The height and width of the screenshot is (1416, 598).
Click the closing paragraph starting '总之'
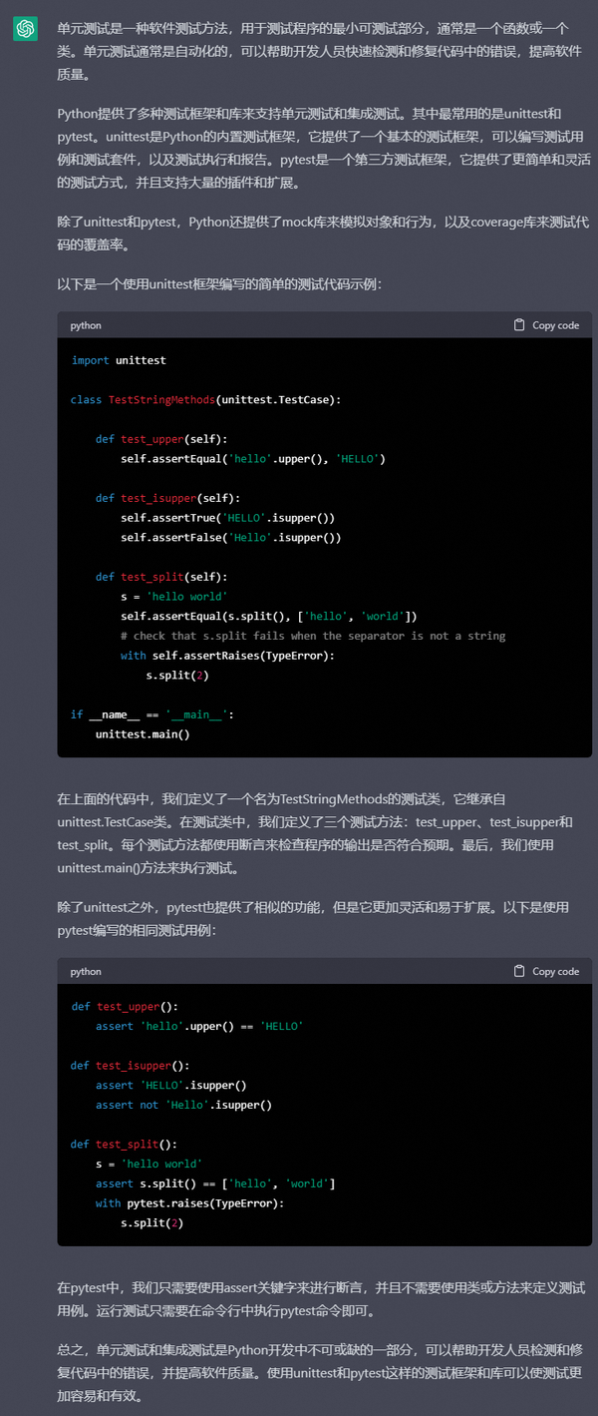tap(321, 1373)
